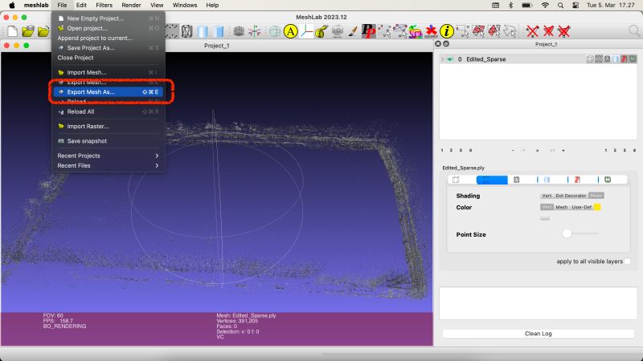Click the delete selected vertices icon

pyautogui.click(x=532, y=31)
